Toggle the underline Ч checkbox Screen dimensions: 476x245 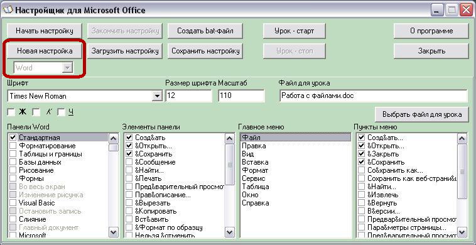[62, 112]
